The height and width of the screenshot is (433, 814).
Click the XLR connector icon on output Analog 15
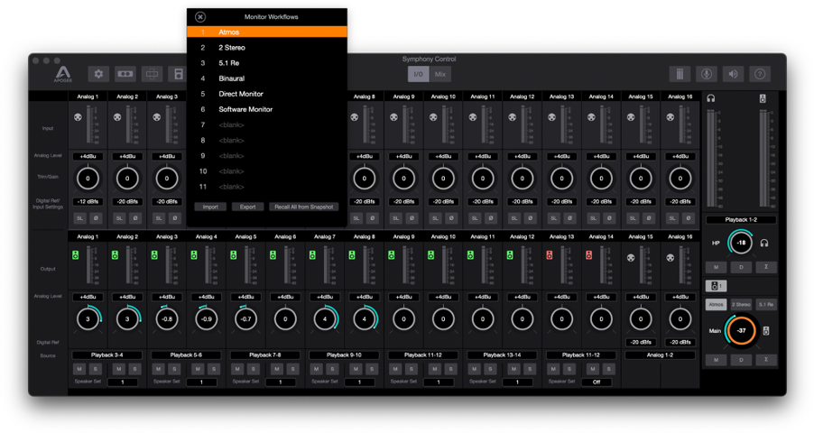point(631,257)
